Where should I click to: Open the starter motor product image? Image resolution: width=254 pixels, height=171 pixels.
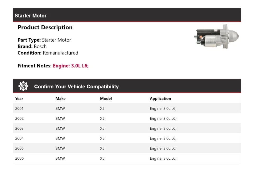216,37
